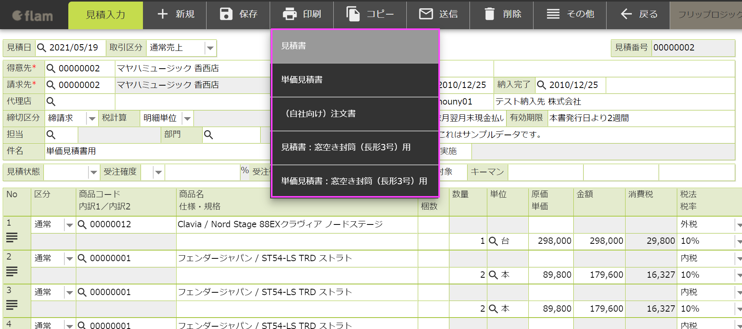742x329 pixels.
Task: Click the search magnifier beside 見積日 date
Action: coord(41,48)
